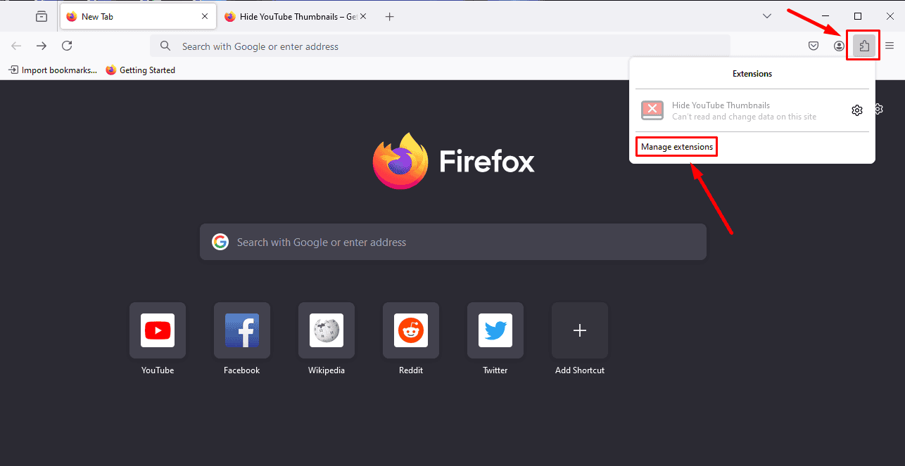
Task: Switch to Hide YouTube Thumbnails tab
Action: (x=297, y=16)
